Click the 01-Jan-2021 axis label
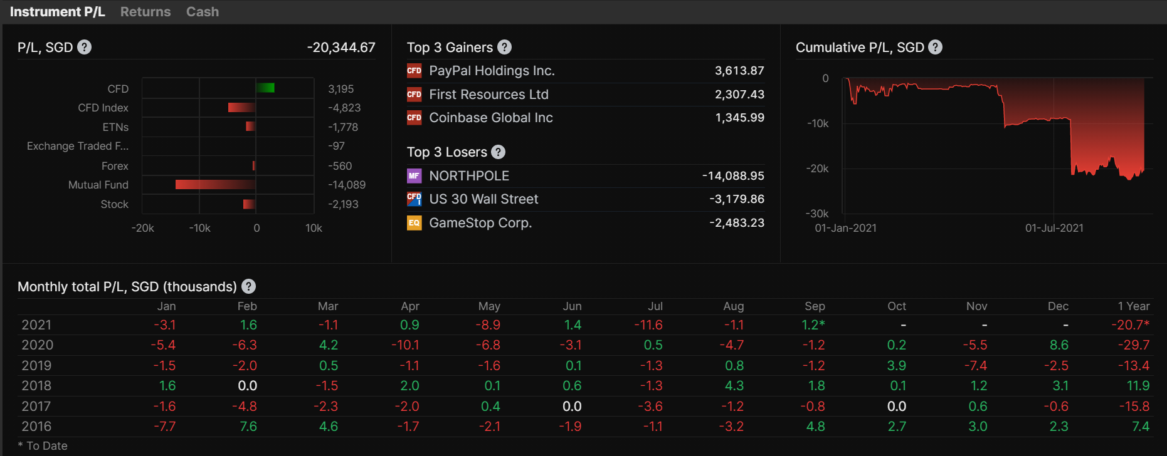The image size is (1167, 456). [845, 228]
